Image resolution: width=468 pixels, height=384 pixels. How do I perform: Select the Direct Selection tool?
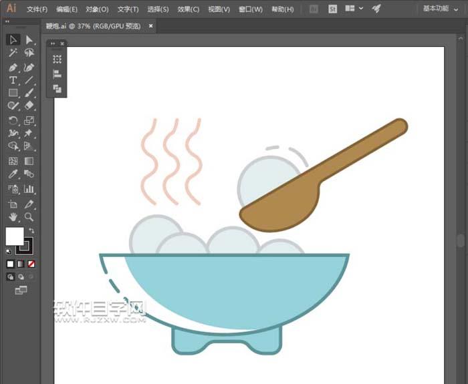pyautogui.click(x=29, y=39)
